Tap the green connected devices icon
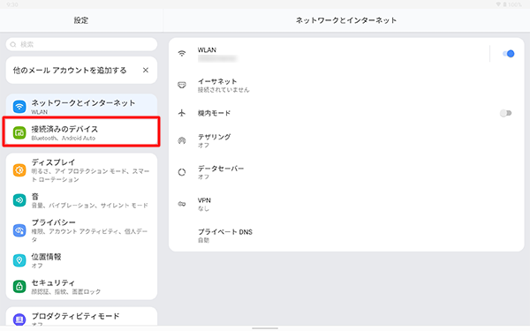This screenshot has width=530, height=331. [19, 132]
